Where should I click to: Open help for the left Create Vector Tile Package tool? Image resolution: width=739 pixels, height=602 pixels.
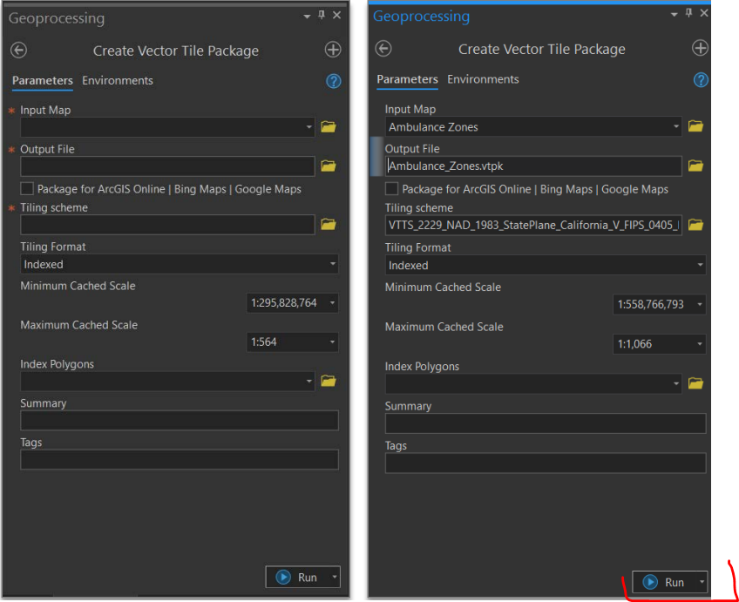pos(333,80)
